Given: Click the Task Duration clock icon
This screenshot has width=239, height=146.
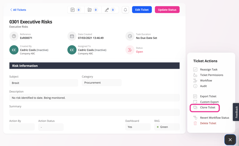Looking at the screenshot, I should click(130, 36).
